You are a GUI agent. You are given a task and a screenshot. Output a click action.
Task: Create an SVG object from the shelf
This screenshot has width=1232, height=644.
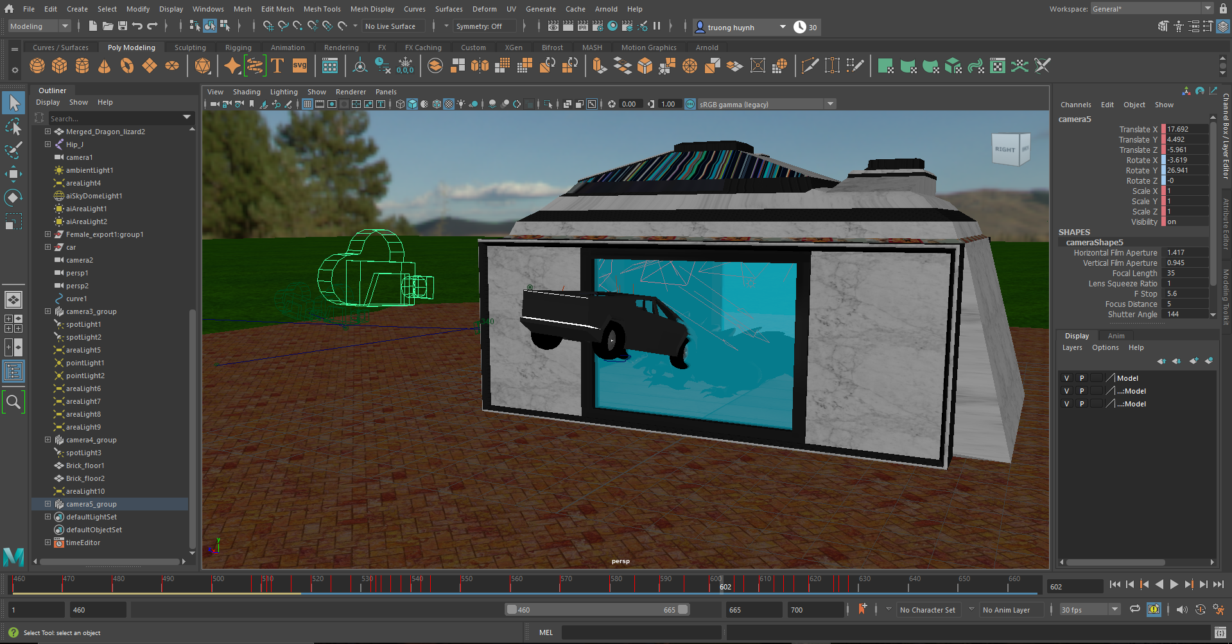tap(299, 65)
